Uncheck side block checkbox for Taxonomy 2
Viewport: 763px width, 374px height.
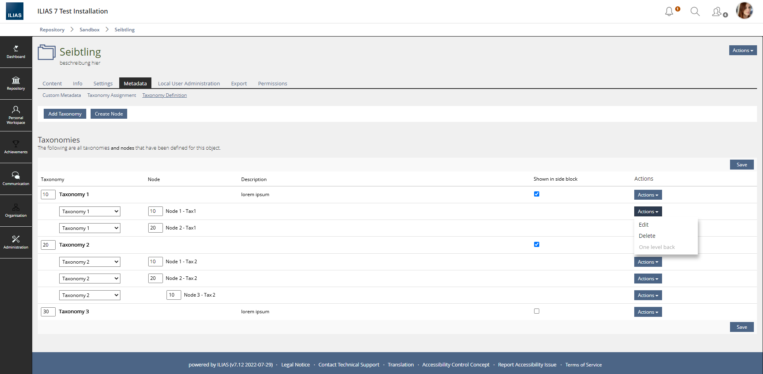[536, 245]
